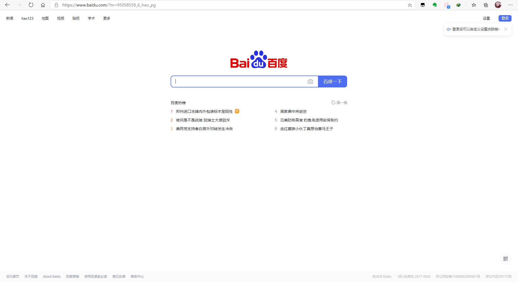Image resolution: width=518 pixels, height=282 pixels.
Task: Click the blue 登录 login button
Action: [x=505, y=18]
